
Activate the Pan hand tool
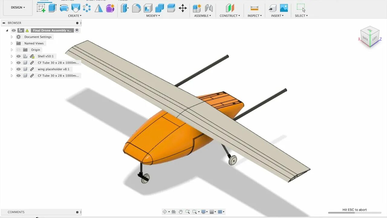pos(180,212)
